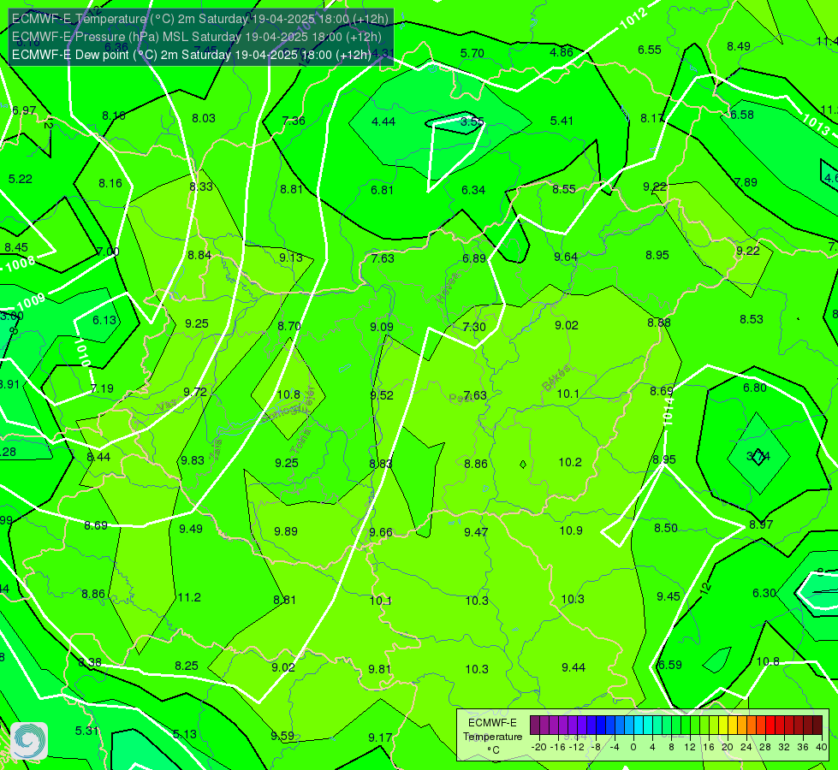Click the cyan 0 degree legend swatch
The height and width of the screenshot is (770, 838).
(x=638, y=726)
